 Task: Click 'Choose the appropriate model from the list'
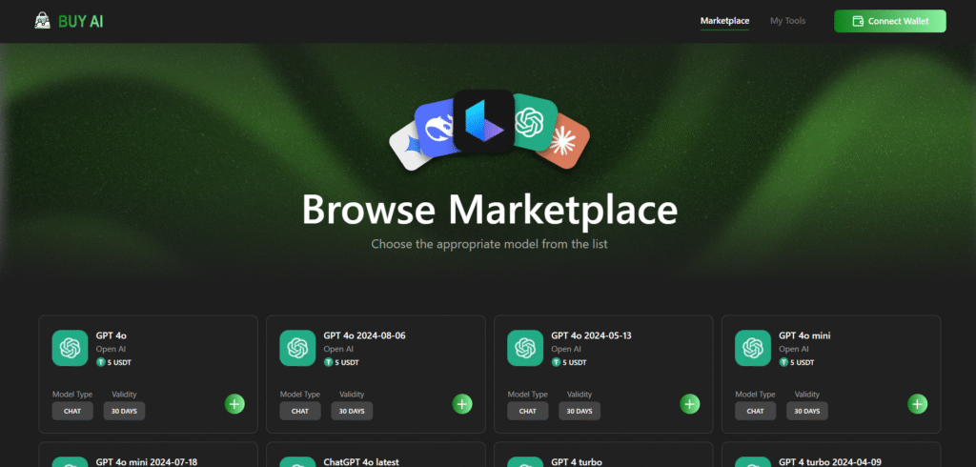pos(489,244)
